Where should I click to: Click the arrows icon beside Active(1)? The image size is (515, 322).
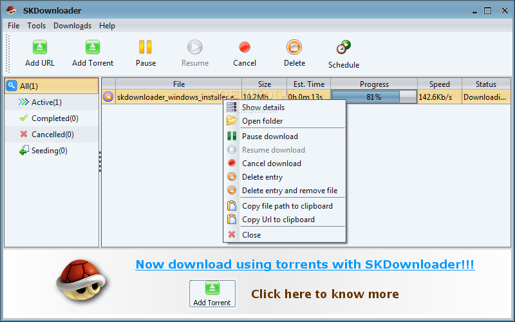click(24, 102)
